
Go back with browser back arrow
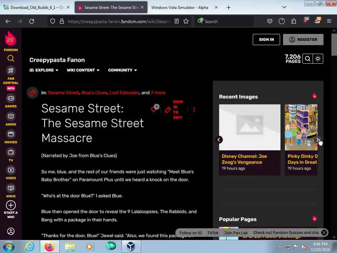coord(8,21)
